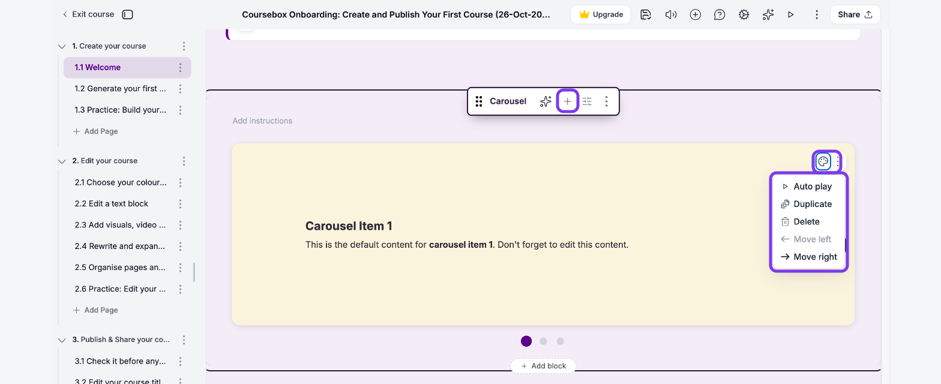Click the Add block button
This screenshot has width=941, height=384.
point(543,366)
